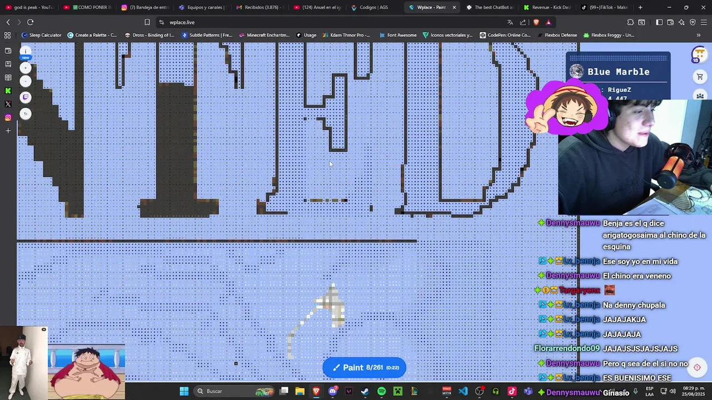Click the translate page icon in address bar
The width and height of the screenshot is (712, 400).
pyautogui.click(x=510, y=22)
